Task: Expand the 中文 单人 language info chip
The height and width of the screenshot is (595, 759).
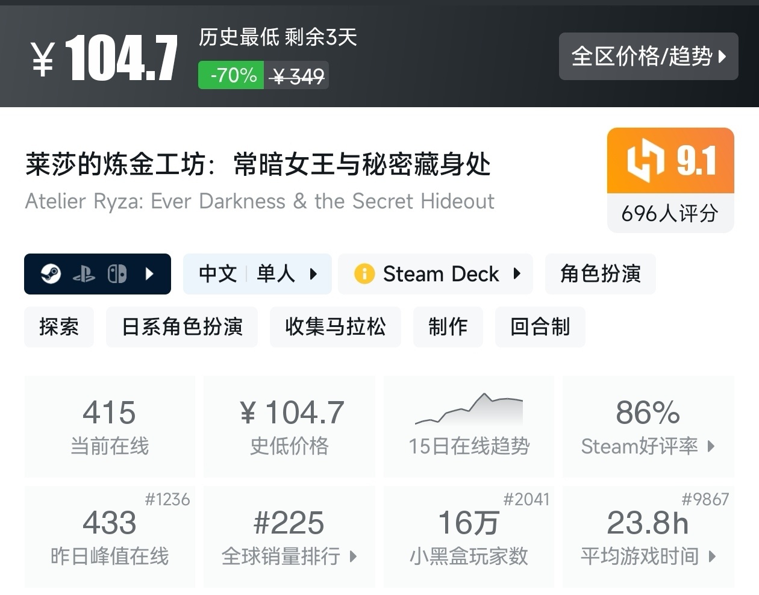Action: pyautogui.click(x=257, y=274)
